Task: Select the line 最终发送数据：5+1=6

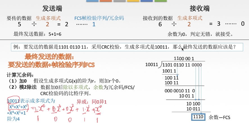Action: [x=37, y=34]
